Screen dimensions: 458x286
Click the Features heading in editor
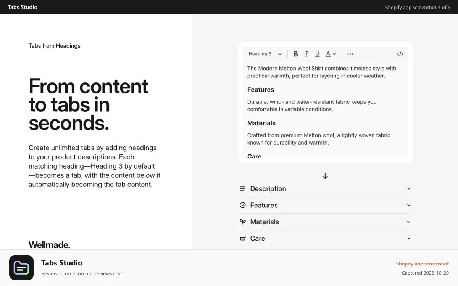(261, 90)
